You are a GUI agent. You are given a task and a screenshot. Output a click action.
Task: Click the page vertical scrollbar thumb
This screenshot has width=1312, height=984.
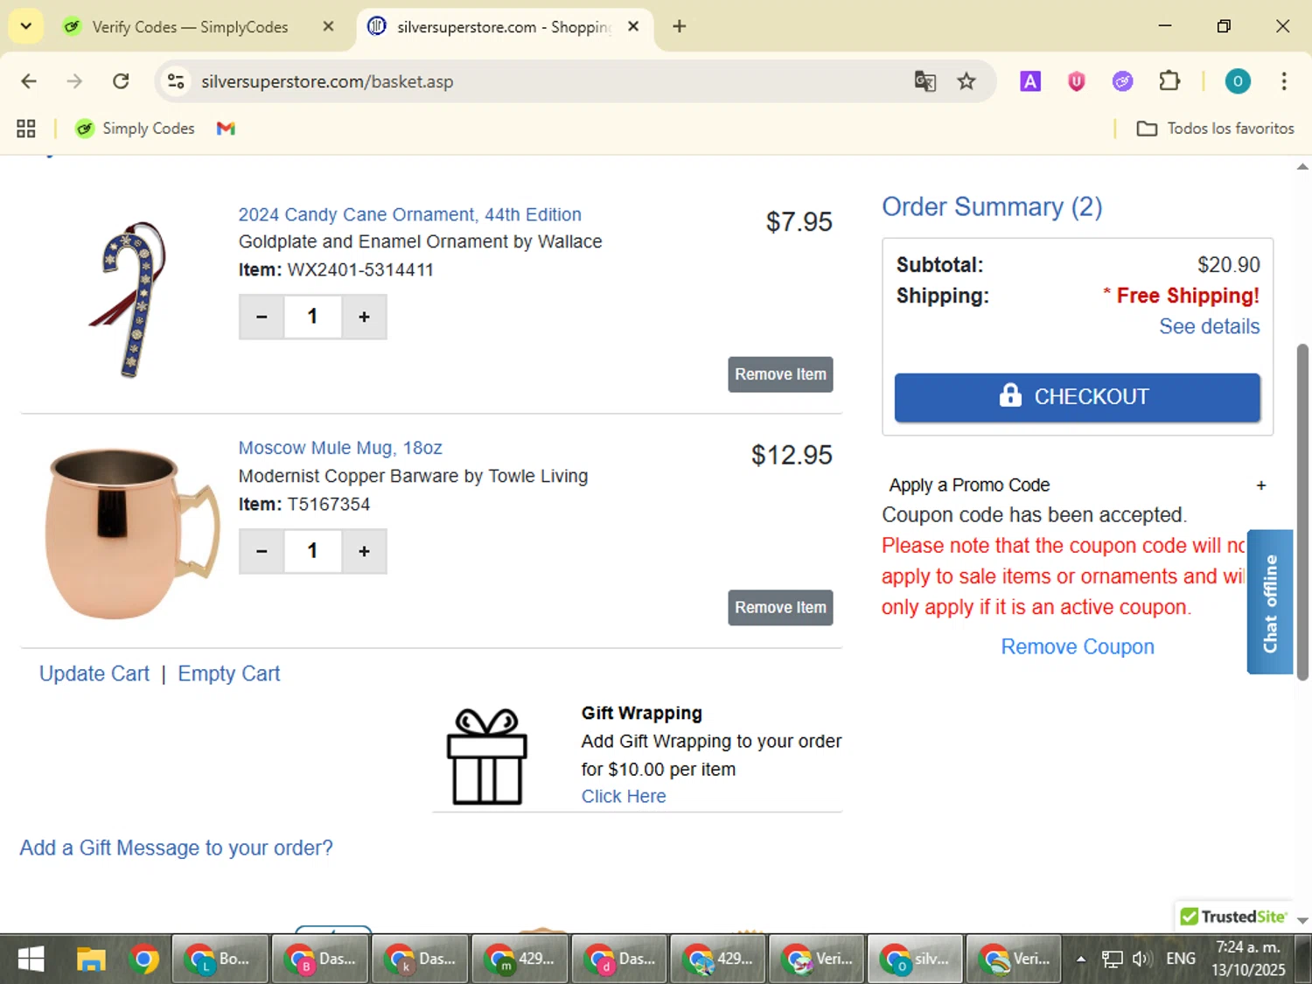[1302, 512]
